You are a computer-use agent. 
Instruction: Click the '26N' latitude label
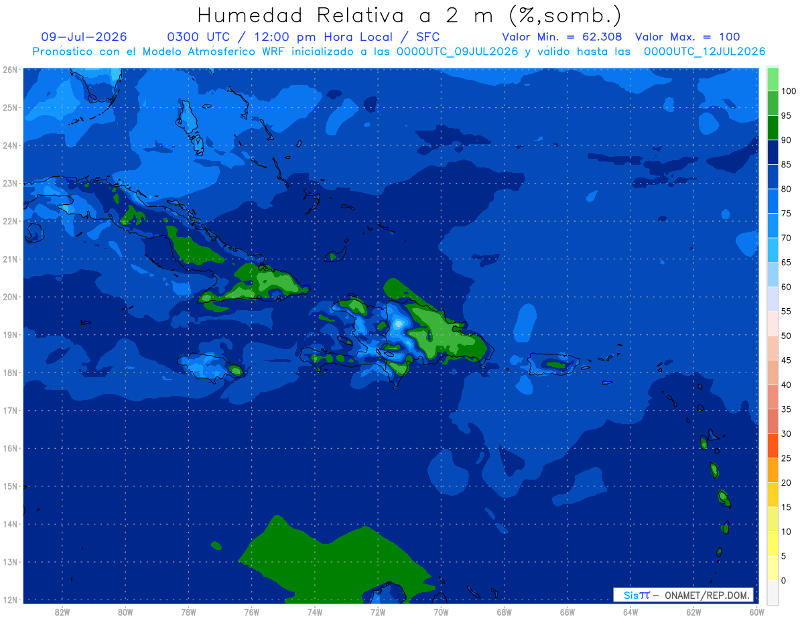[x=10, y=70]
